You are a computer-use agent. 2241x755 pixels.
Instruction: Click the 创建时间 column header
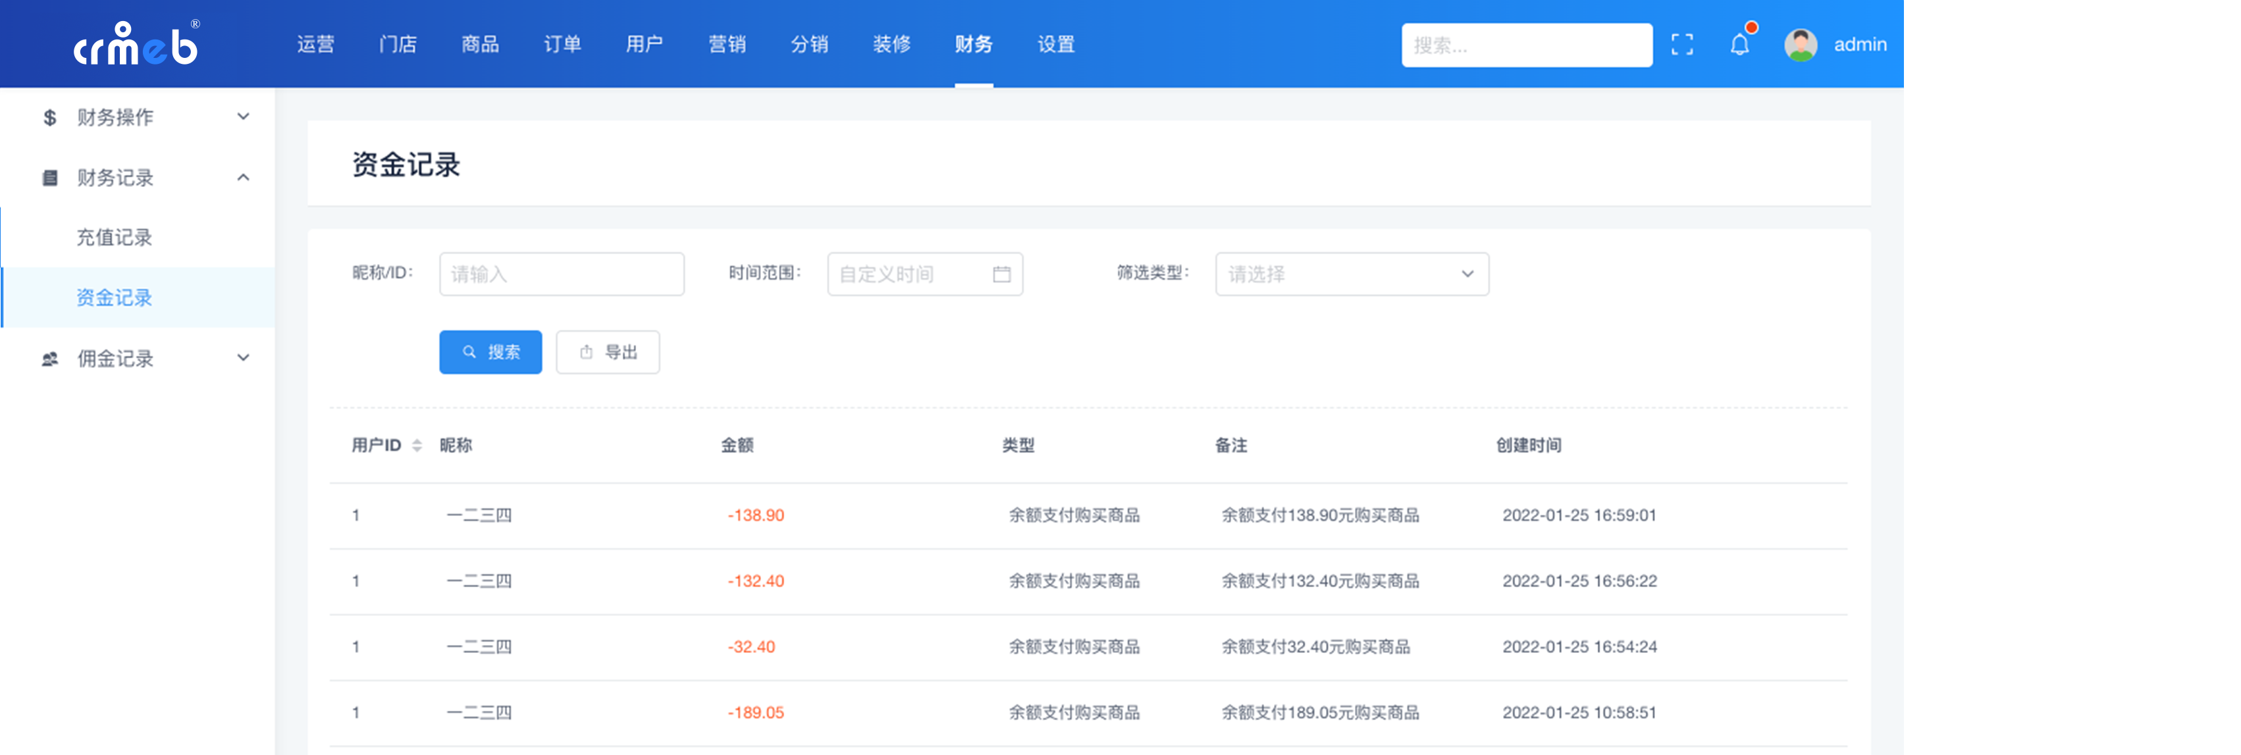(x=1529, y=446)
